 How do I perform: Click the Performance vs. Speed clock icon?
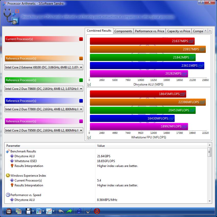[x=8, y=195]
